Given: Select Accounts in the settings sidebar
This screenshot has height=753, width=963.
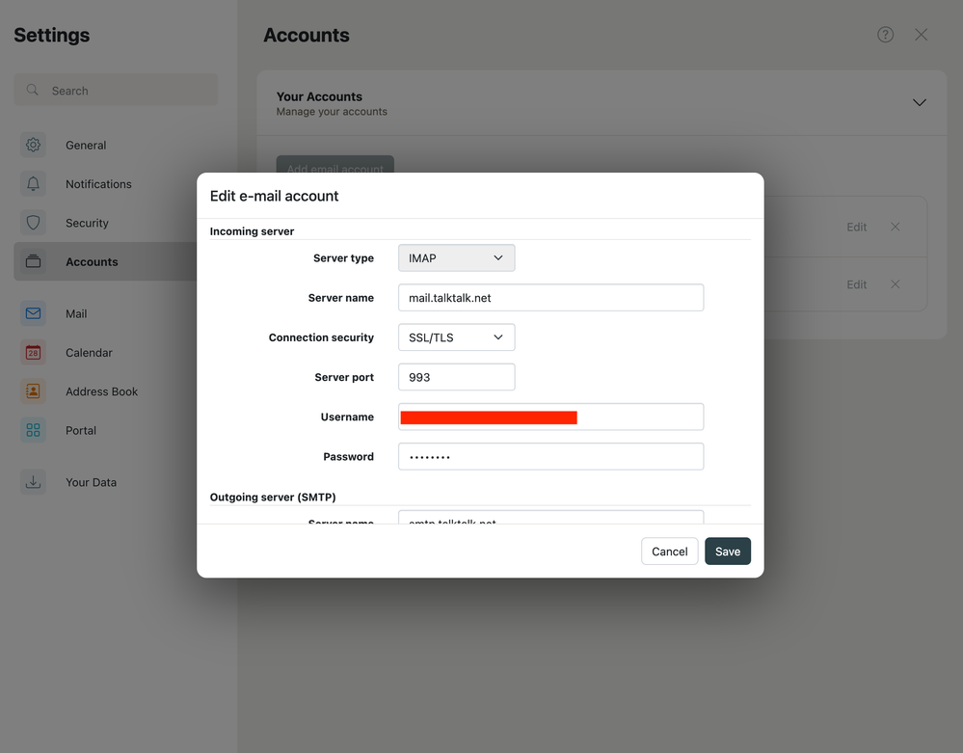Looking at the screenshot, I should pos(92,262).
